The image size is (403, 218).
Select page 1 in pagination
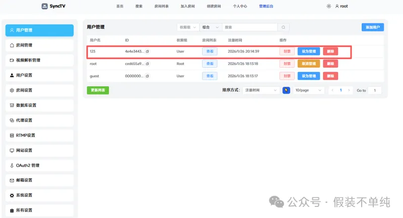pyautogui.click(x=341, y=90)
